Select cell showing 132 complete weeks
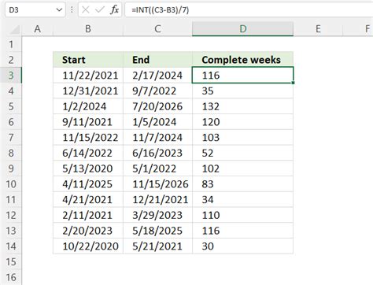 242,106
